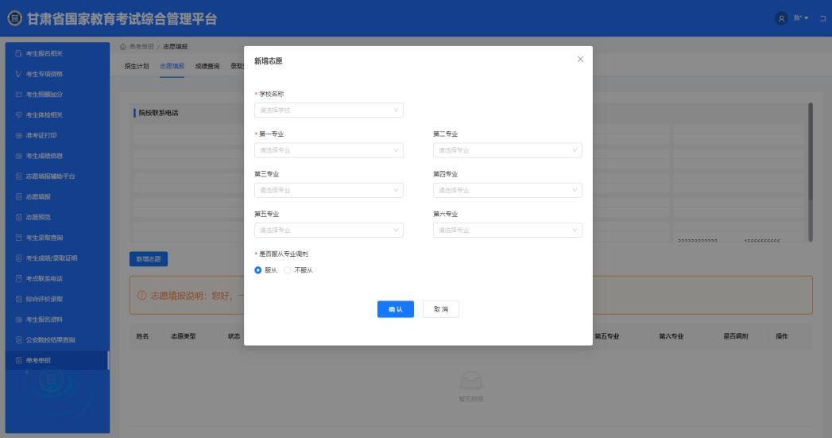Viewport: 832px width, 438px height.
Task: Switch to the 成绩查询 tab
Action: pyautogui.click(x=207, y=66)
